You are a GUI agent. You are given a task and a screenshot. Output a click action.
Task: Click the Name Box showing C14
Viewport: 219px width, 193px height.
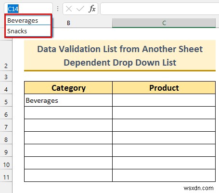click(x=28, y=9)
